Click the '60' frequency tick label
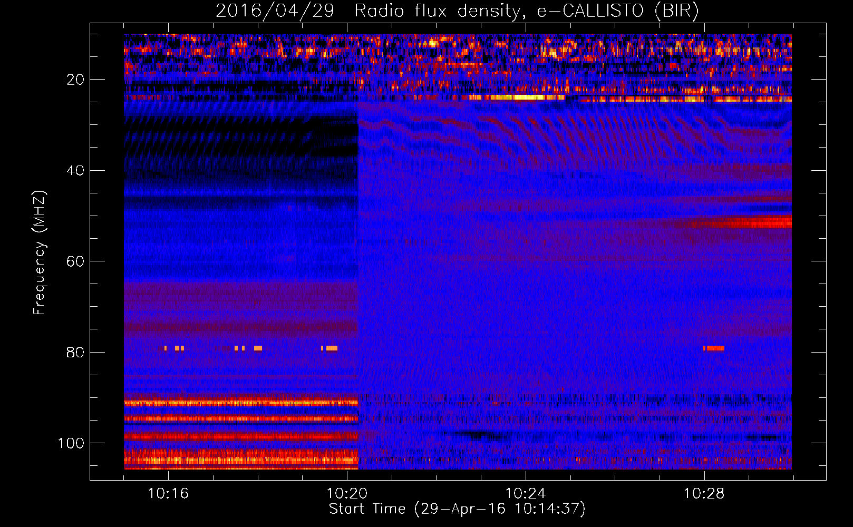 pyautogui.click(x=75, y=261)
